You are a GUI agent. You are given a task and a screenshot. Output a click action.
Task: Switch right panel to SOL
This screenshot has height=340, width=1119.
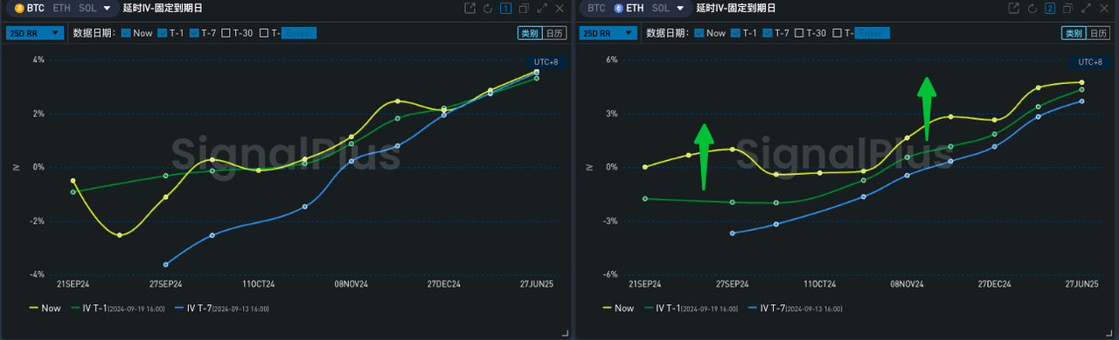[x=661, y=8]
